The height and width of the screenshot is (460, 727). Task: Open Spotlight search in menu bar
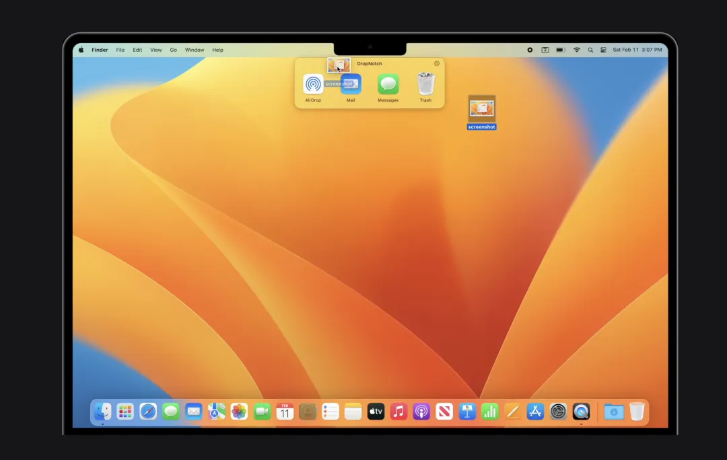coord(590,50)
